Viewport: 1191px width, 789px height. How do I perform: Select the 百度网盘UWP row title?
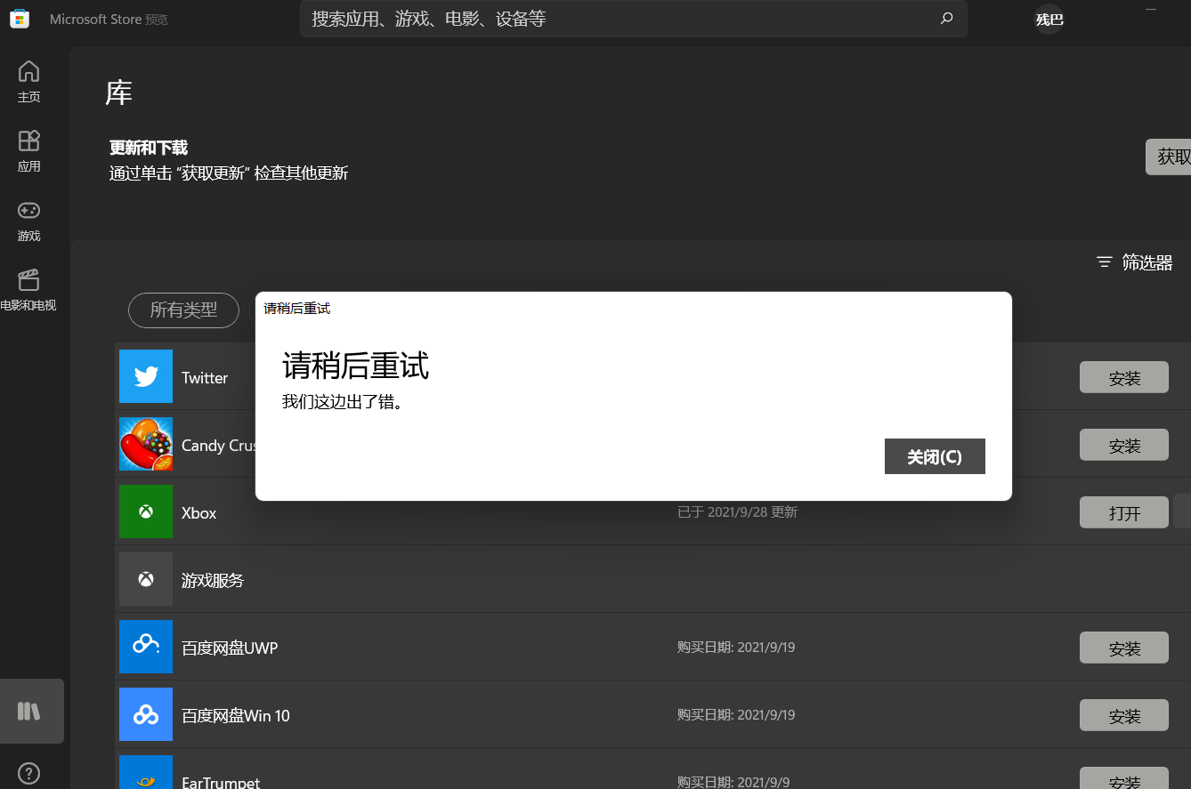pos(230,648)
